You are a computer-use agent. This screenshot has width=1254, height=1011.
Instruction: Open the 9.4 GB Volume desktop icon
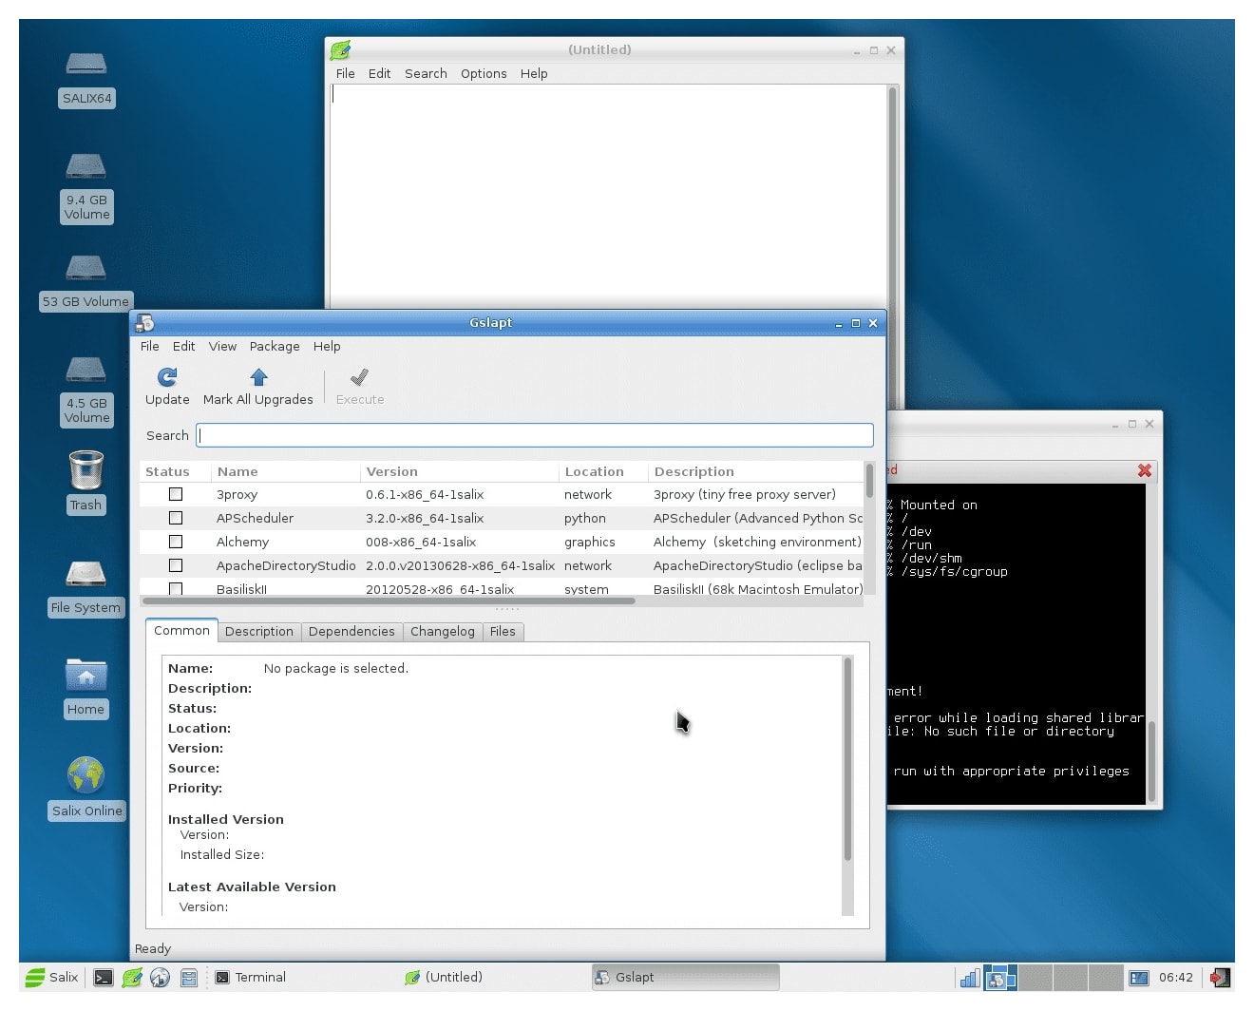click(x=86, y=166)
